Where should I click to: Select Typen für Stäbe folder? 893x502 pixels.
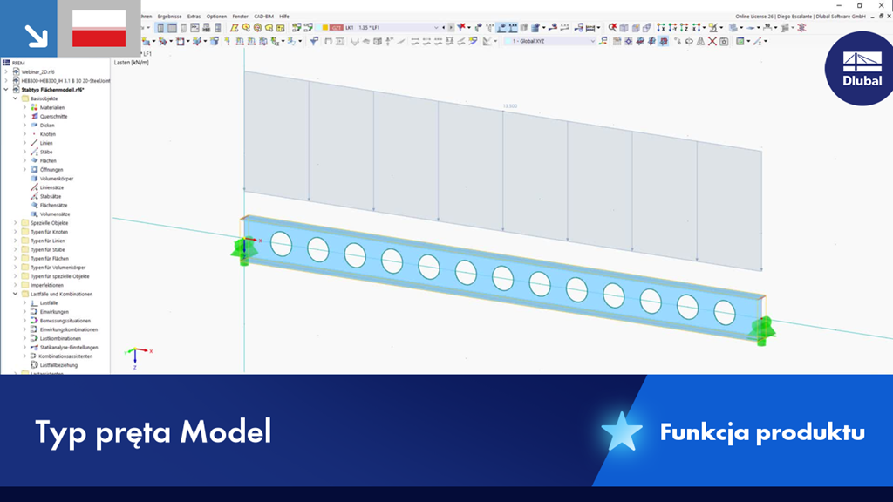click(48, 249)
